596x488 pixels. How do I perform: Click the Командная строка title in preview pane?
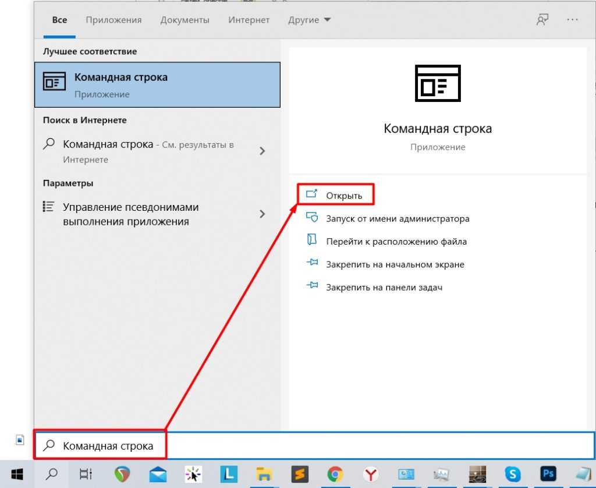point(438,129)
